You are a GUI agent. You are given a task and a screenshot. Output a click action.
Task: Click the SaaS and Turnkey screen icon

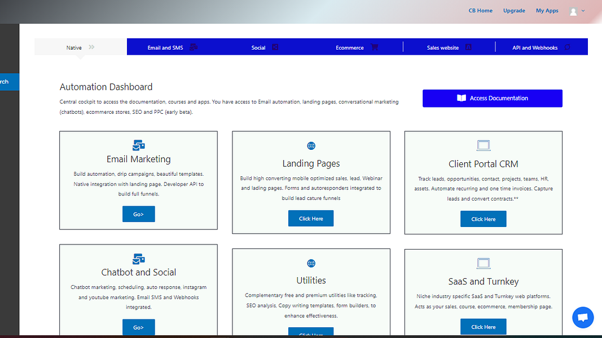[x=484, y=263]
